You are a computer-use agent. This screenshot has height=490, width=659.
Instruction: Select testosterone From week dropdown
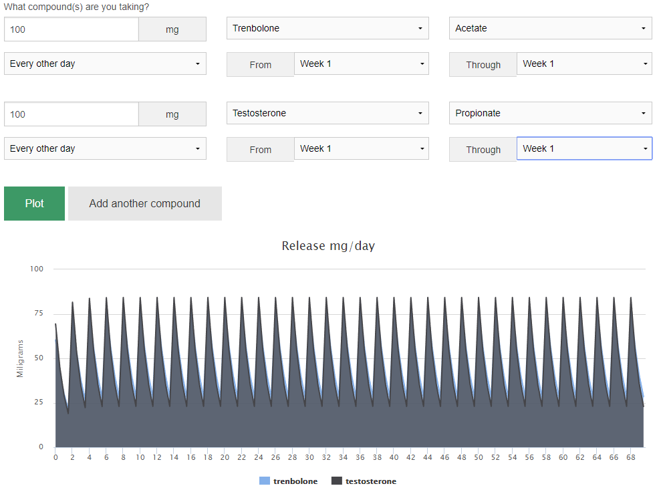tap(361, 149)
